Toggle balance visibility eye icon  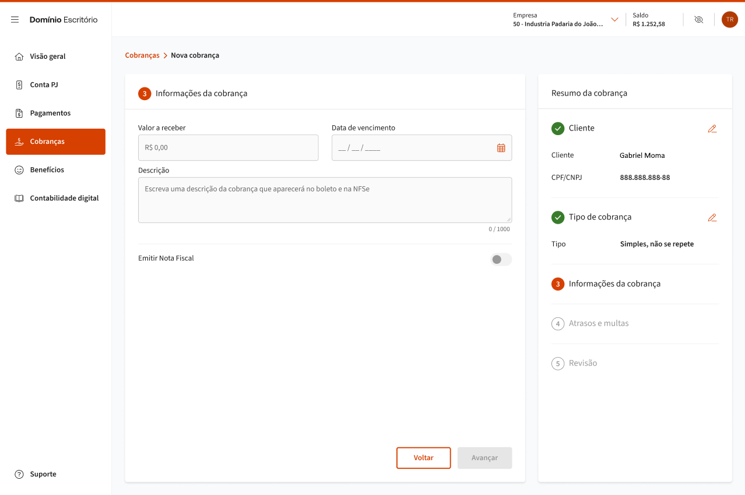[x=698, y=20]
